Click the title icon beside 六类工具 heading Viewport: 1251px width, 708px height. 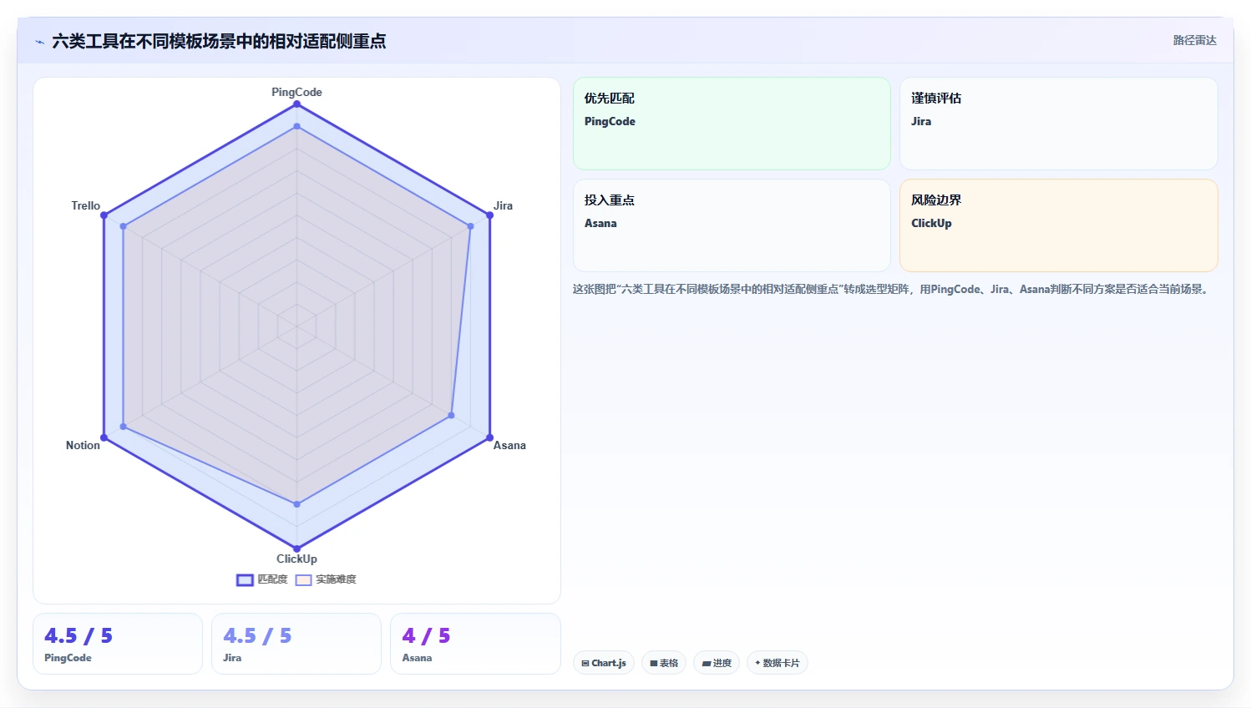39,42
